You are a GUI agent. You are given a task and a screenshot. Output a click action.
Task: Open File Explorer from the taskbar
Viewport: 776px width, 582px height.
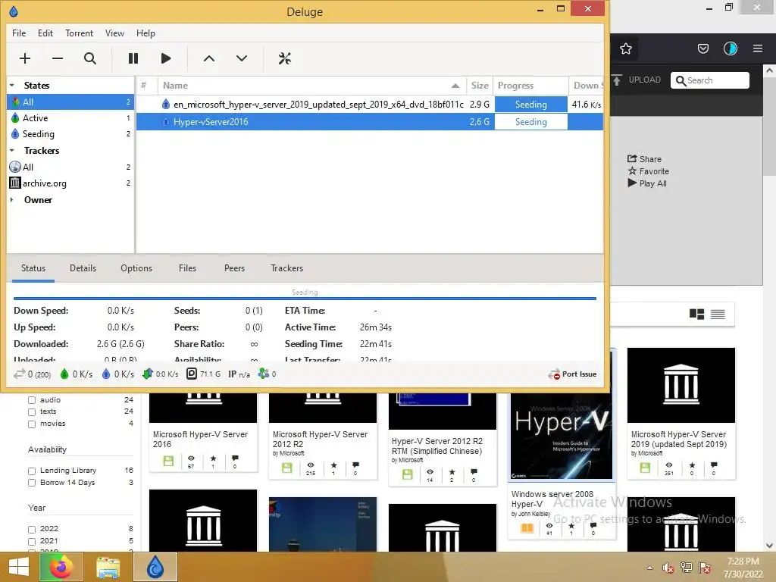(x=108, y=567)
